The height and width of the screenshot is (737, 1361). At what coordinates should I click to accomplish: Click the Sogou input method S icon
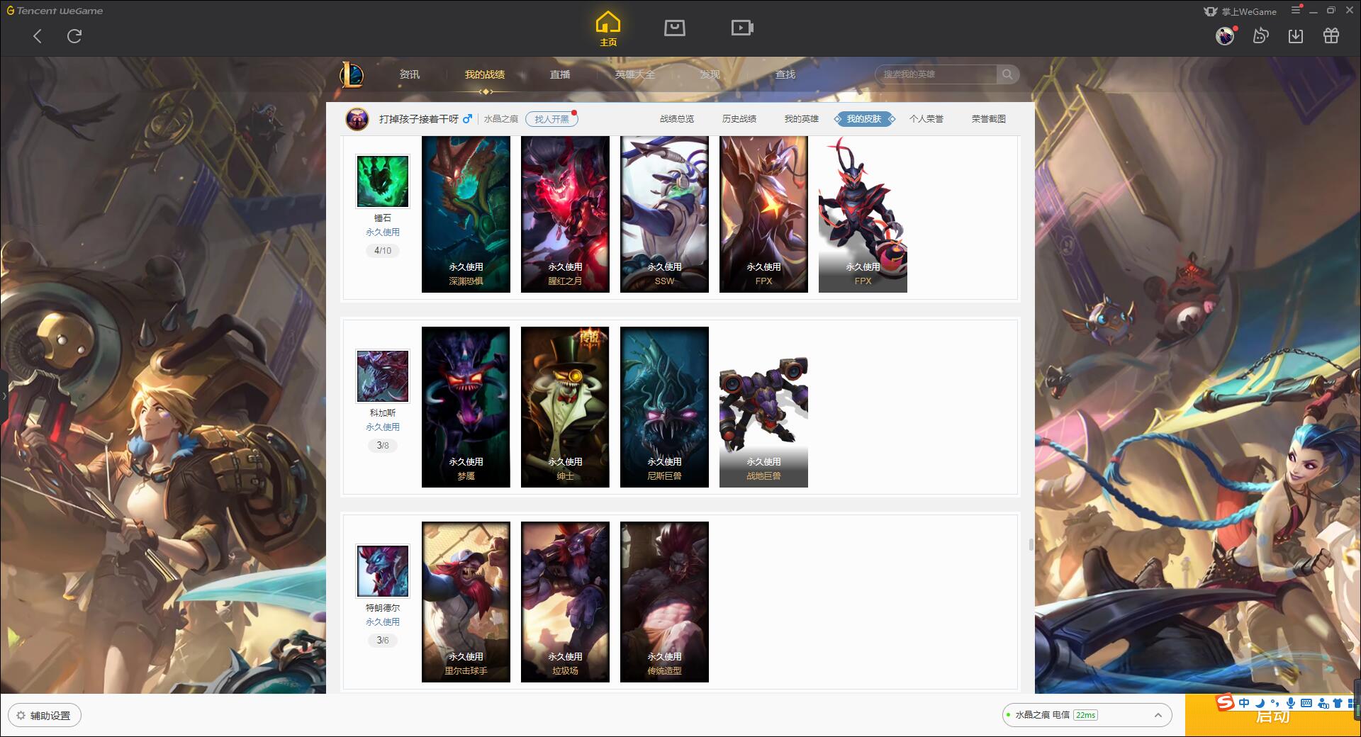[1225, 702]
